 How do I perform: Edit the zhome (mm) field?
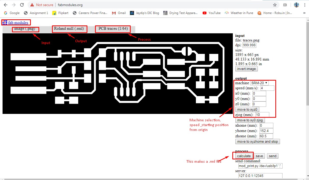coord(266,136)
